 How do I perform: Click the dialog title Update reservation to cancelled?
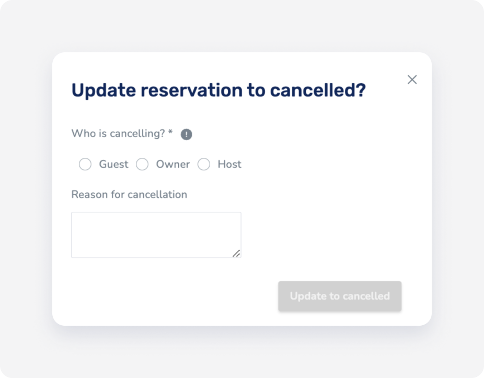pyautogui.click(x=220, y=90)
